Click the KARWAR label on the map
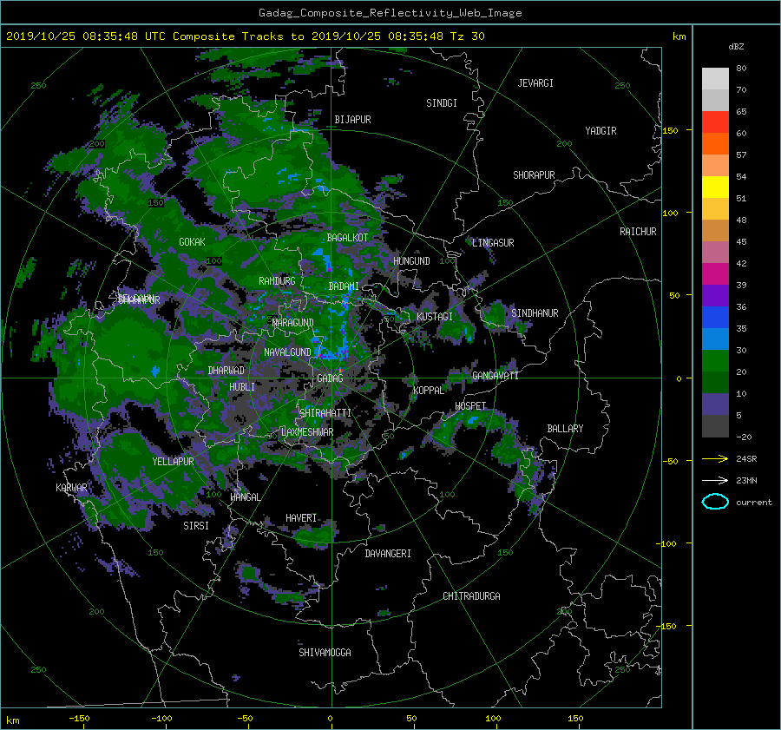781x730 pixels. pyautogui.click(x=71, y=488)
